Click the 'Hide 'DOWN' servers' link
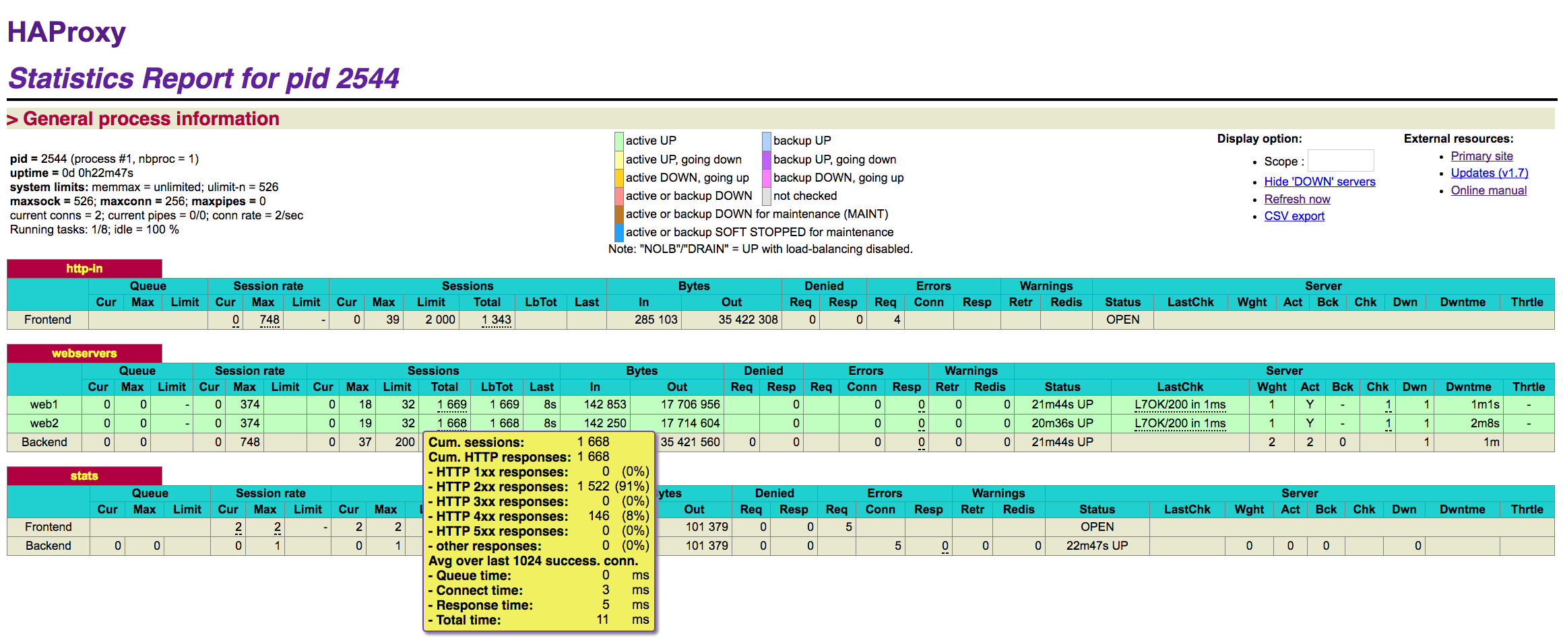1563x644 pixels. click(1318, 182)
